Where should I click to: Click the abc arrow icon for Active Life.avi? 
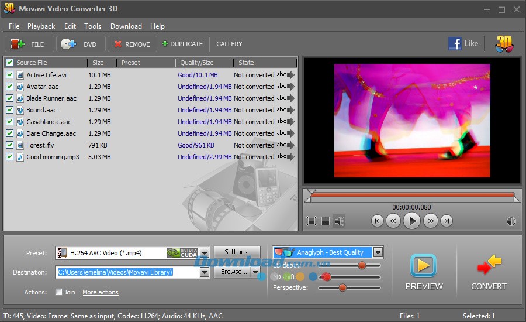[285, 74]
